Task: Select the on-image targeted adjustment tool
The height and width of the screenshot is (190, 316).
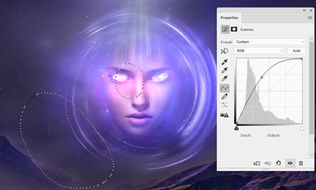Action: tap(224, 51)
